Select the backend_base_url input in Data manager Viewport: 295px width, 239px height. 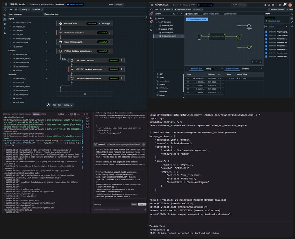pos(23,23)
